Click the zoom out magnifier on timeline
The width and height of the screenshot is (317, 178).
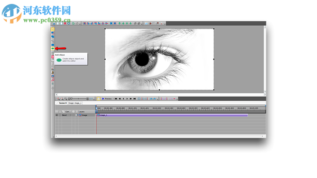point(62,99)
